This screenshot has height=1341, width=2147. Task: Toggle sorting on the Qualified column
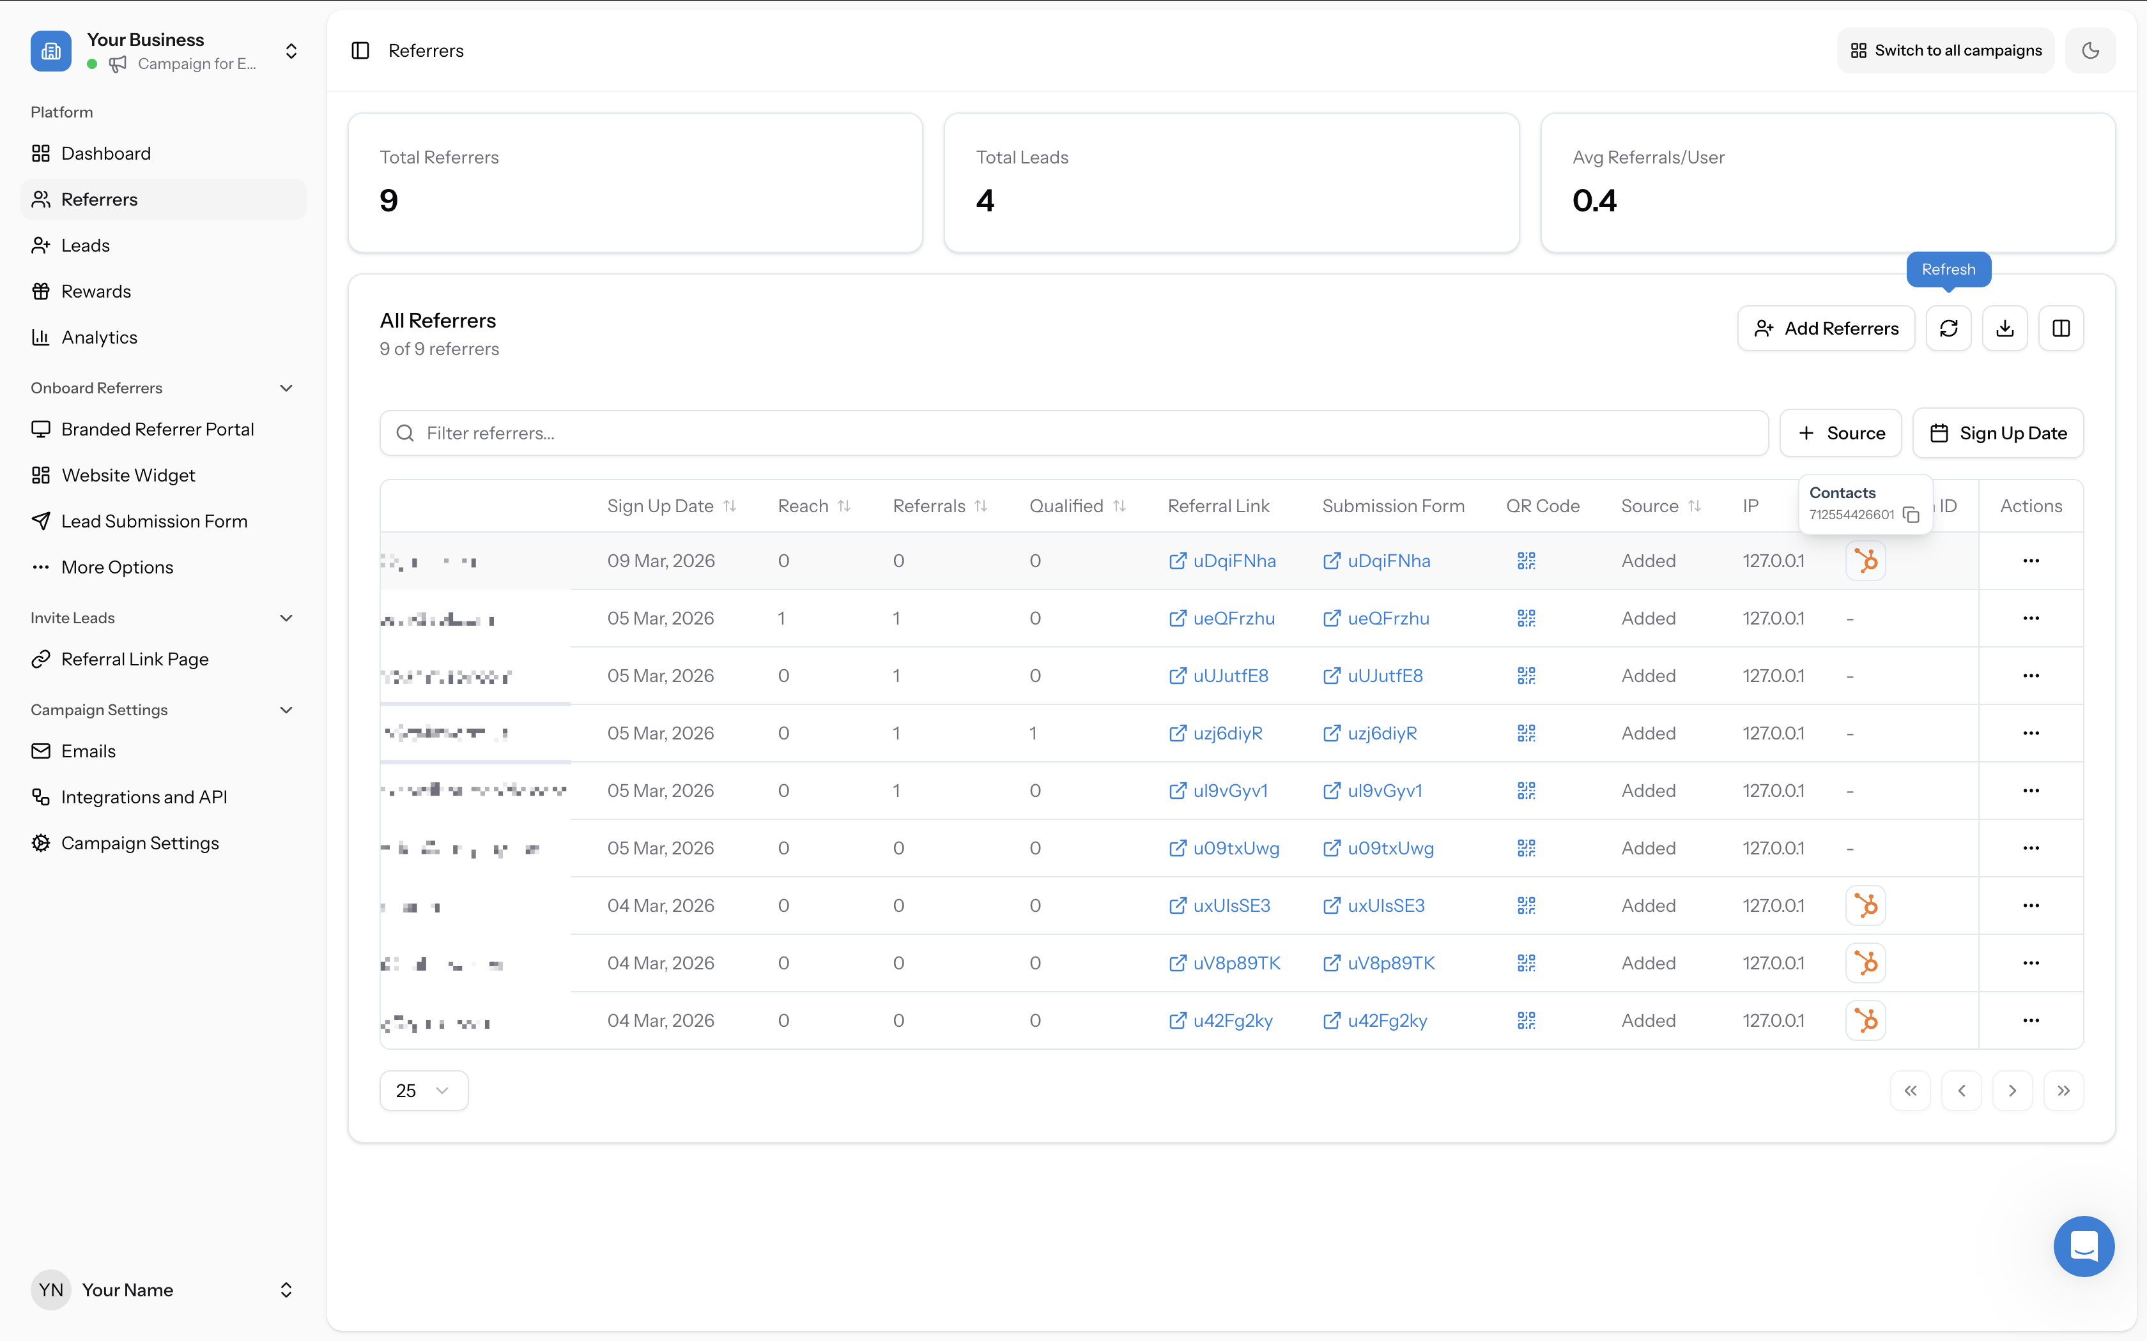click(1119, 506)
